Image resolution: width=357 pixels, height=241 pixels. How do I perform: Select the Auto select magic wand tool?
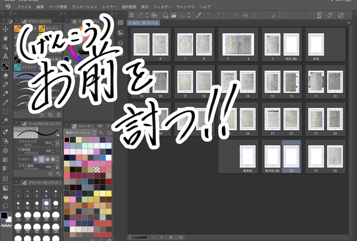(5, 120)
